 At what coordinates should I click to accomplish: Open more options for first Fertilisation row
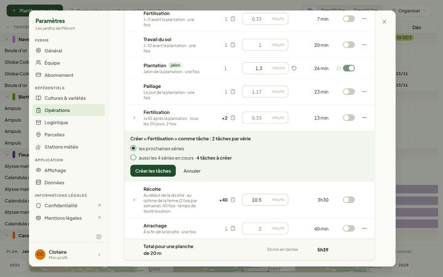click(x=364, y=18)
